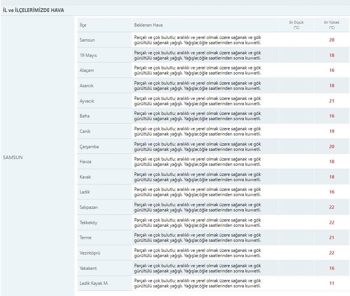The image size is (350, 296).
Task: Open the Ladik Kayak M. entry
Action: click(94, 283)
